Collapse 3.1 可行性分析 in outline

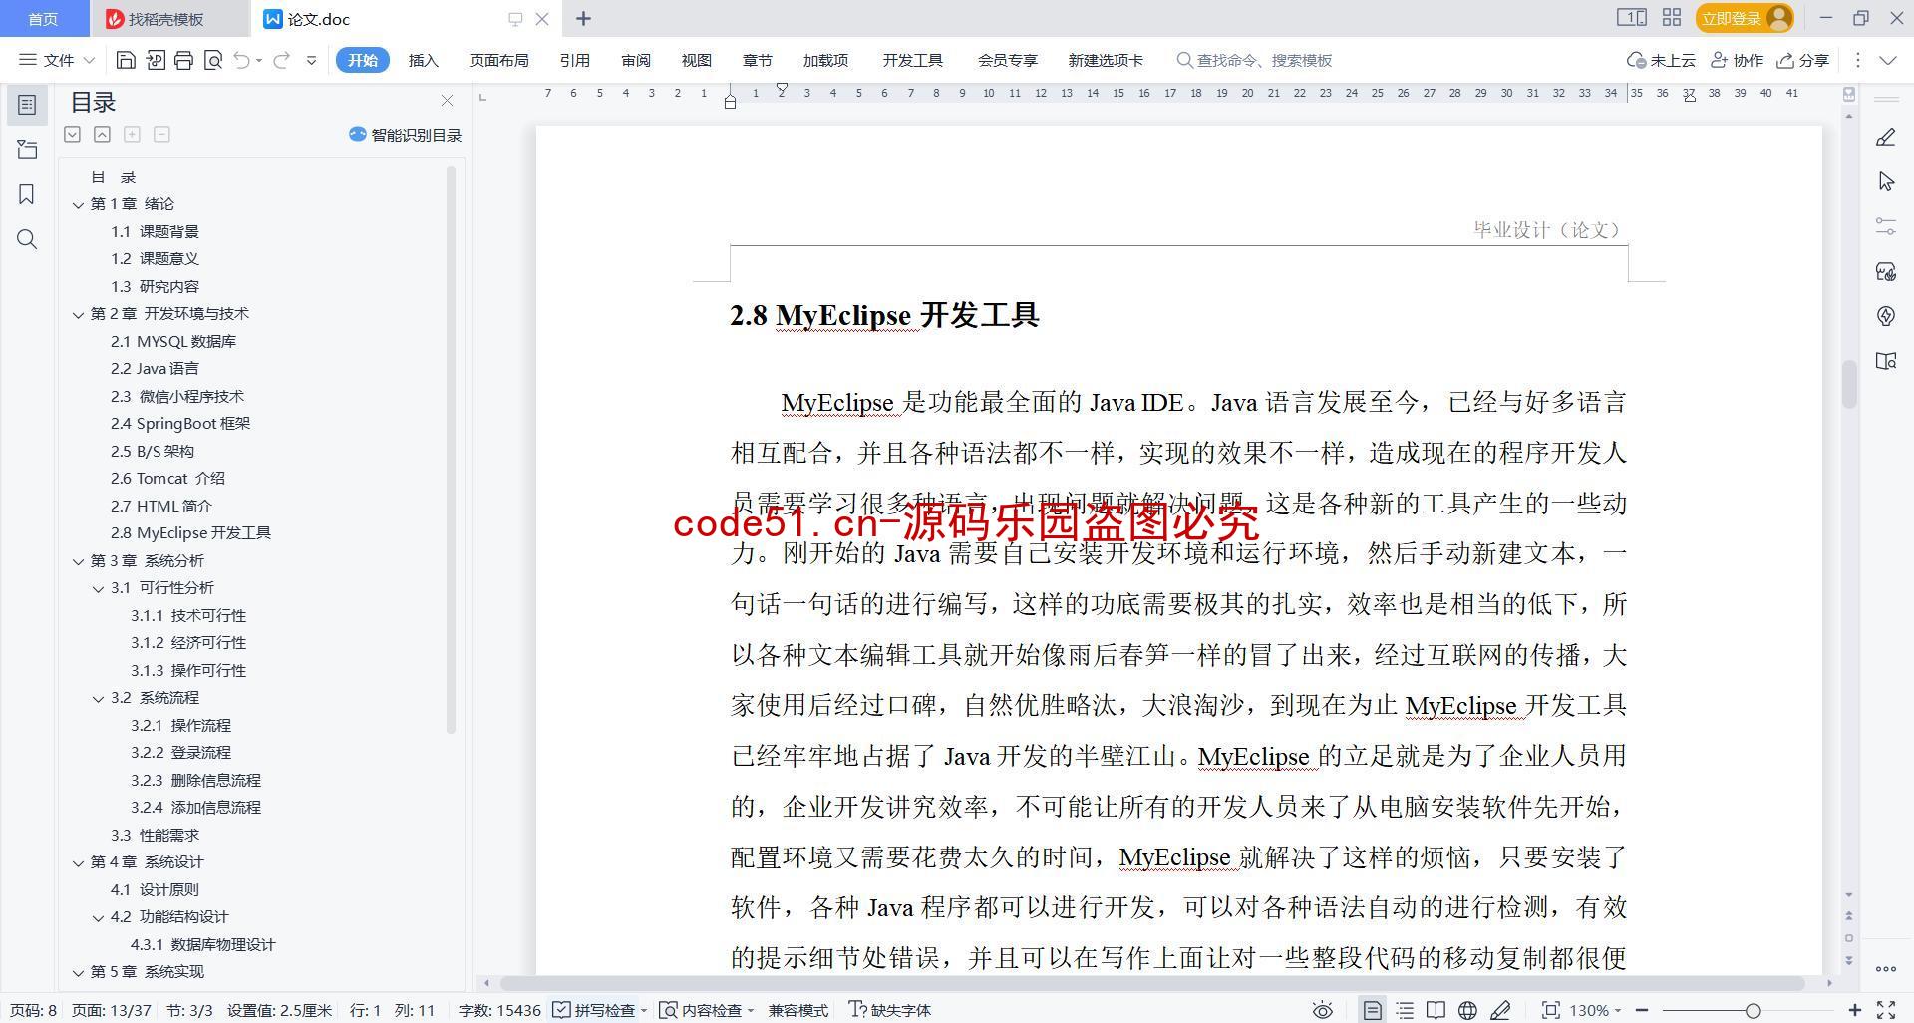point(98,588)
